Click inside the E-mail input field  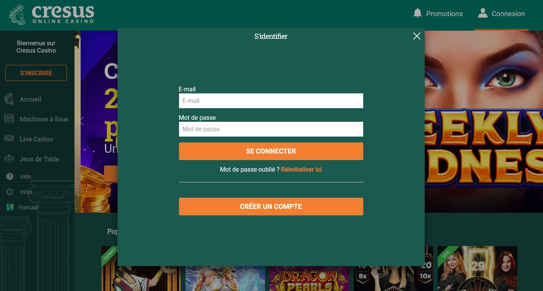[x=271, y=101]
